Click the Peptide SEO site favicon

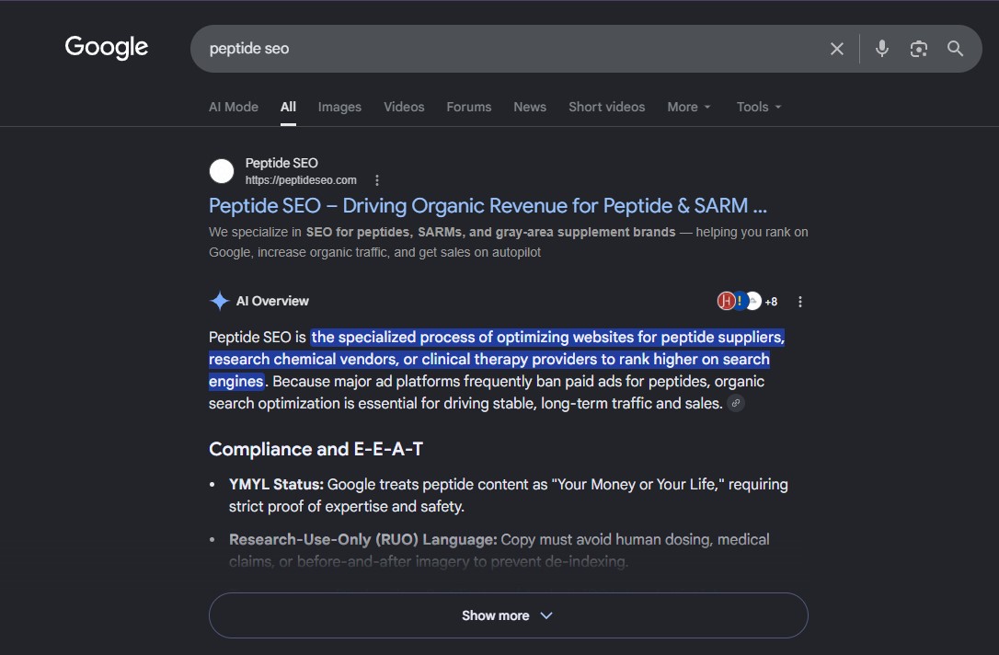222,171
